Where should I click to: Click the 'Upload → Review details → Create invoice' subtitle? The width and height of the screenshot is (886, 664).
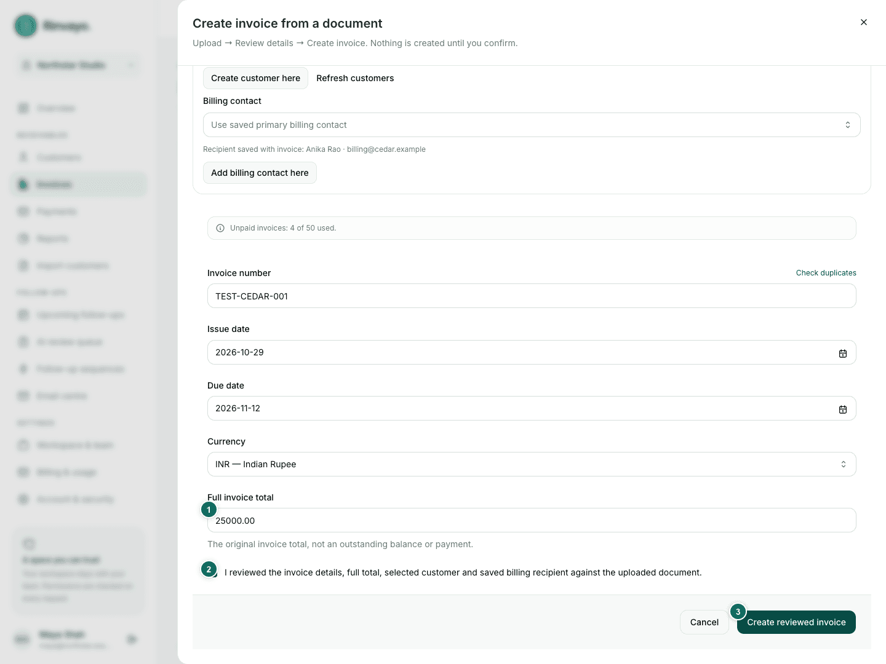click(355, 43)
